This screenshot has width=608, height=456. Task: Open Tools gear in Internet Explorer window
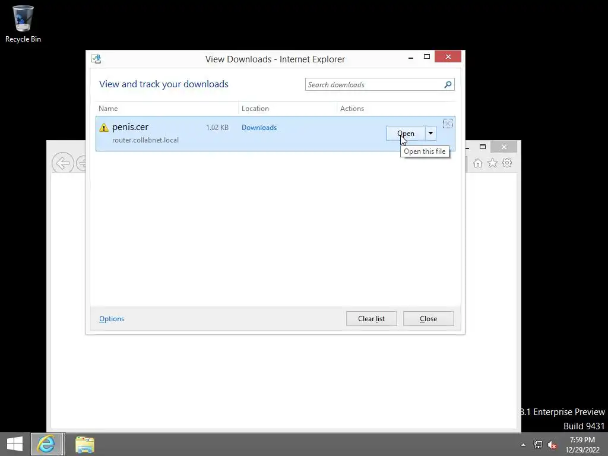[507, 163]
